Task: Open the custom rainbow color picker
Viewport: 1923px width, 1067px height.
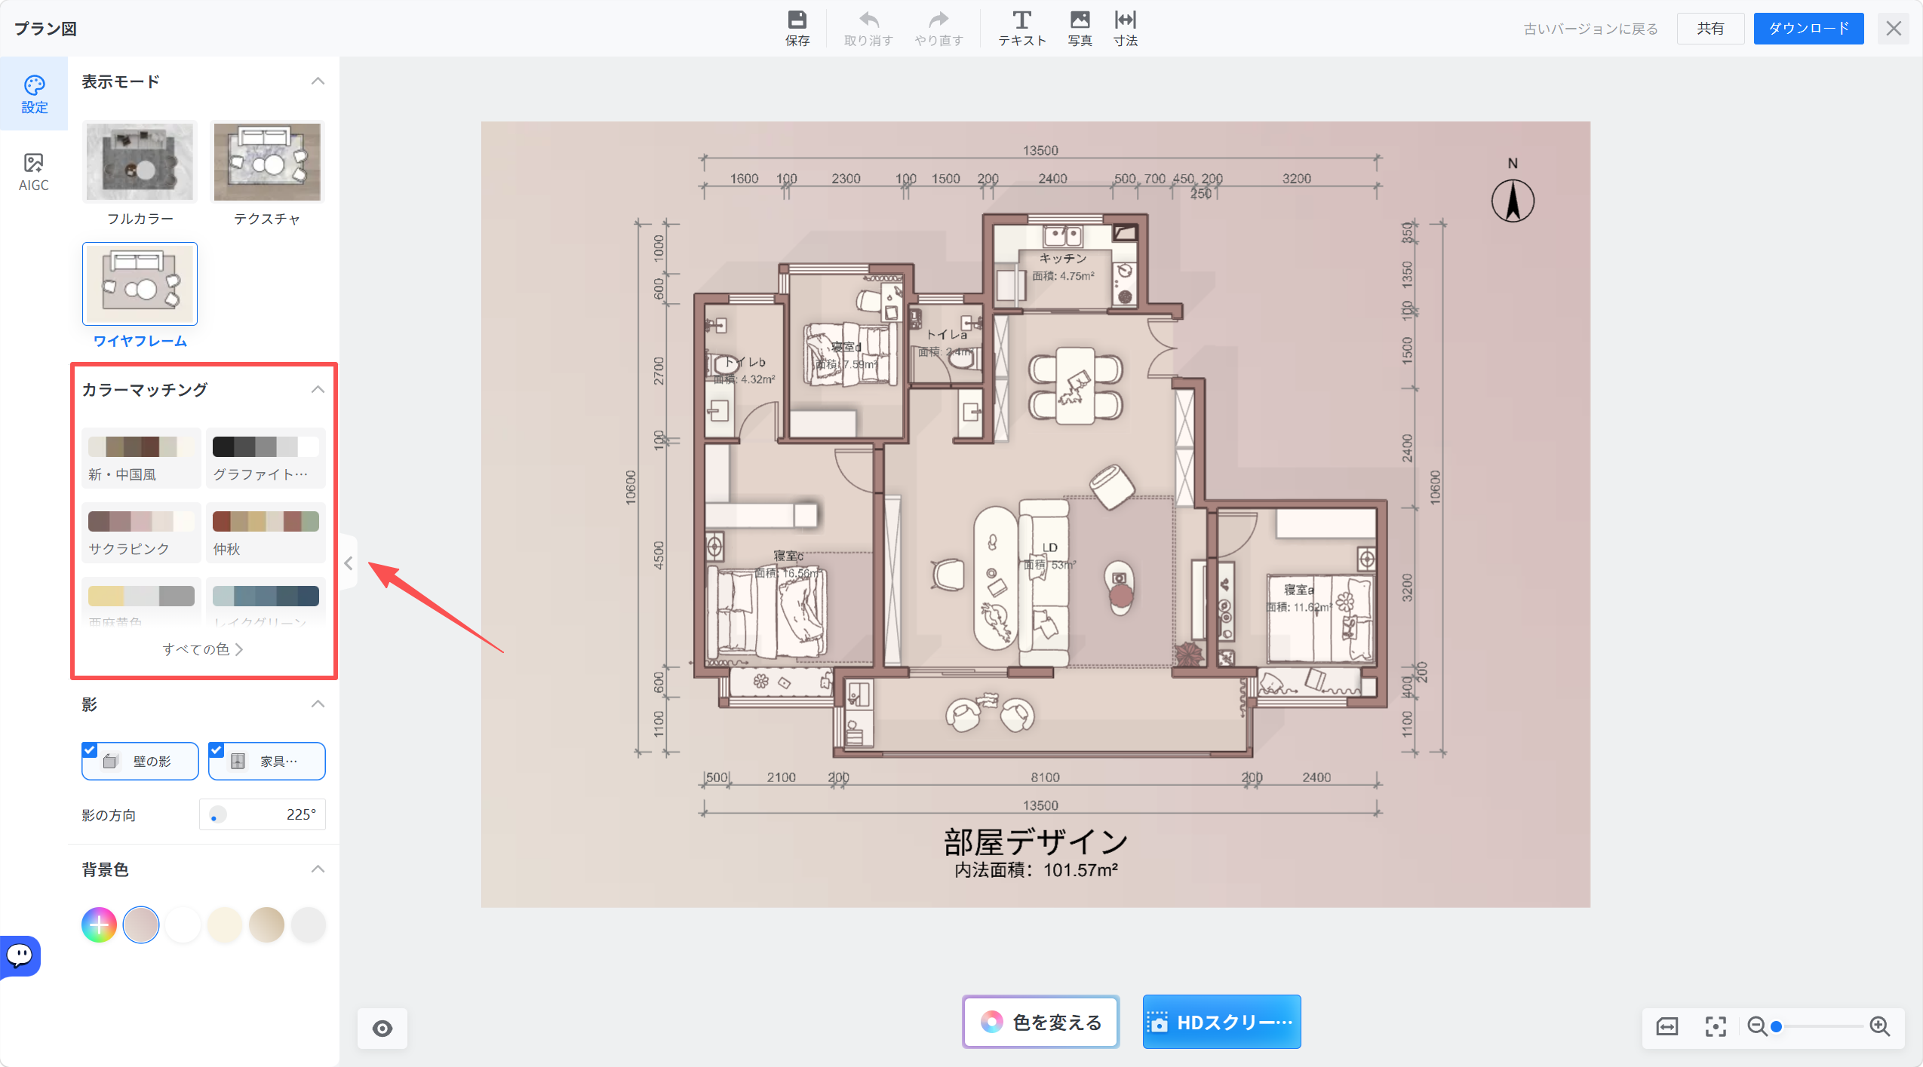Action: [x=99, y=924]
